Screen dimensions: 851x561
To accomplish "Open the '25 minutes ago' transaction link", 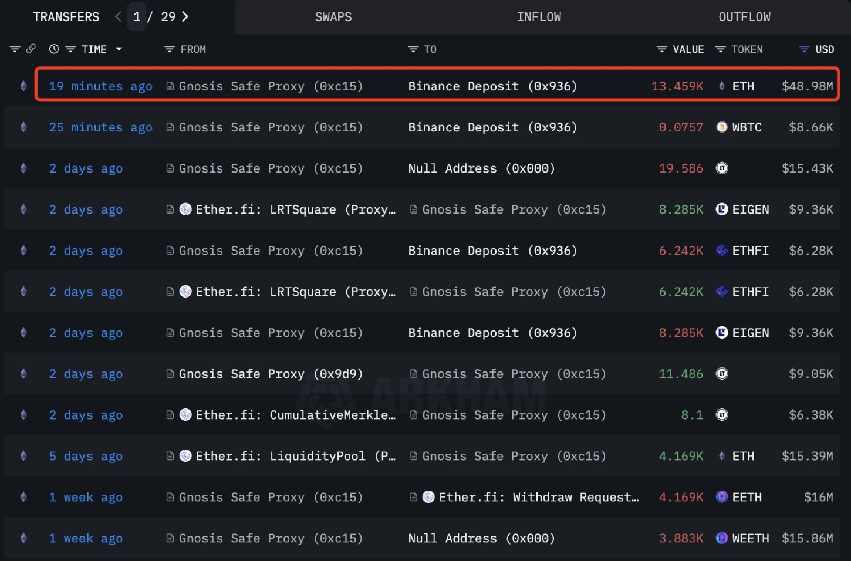I will point(100,127).
